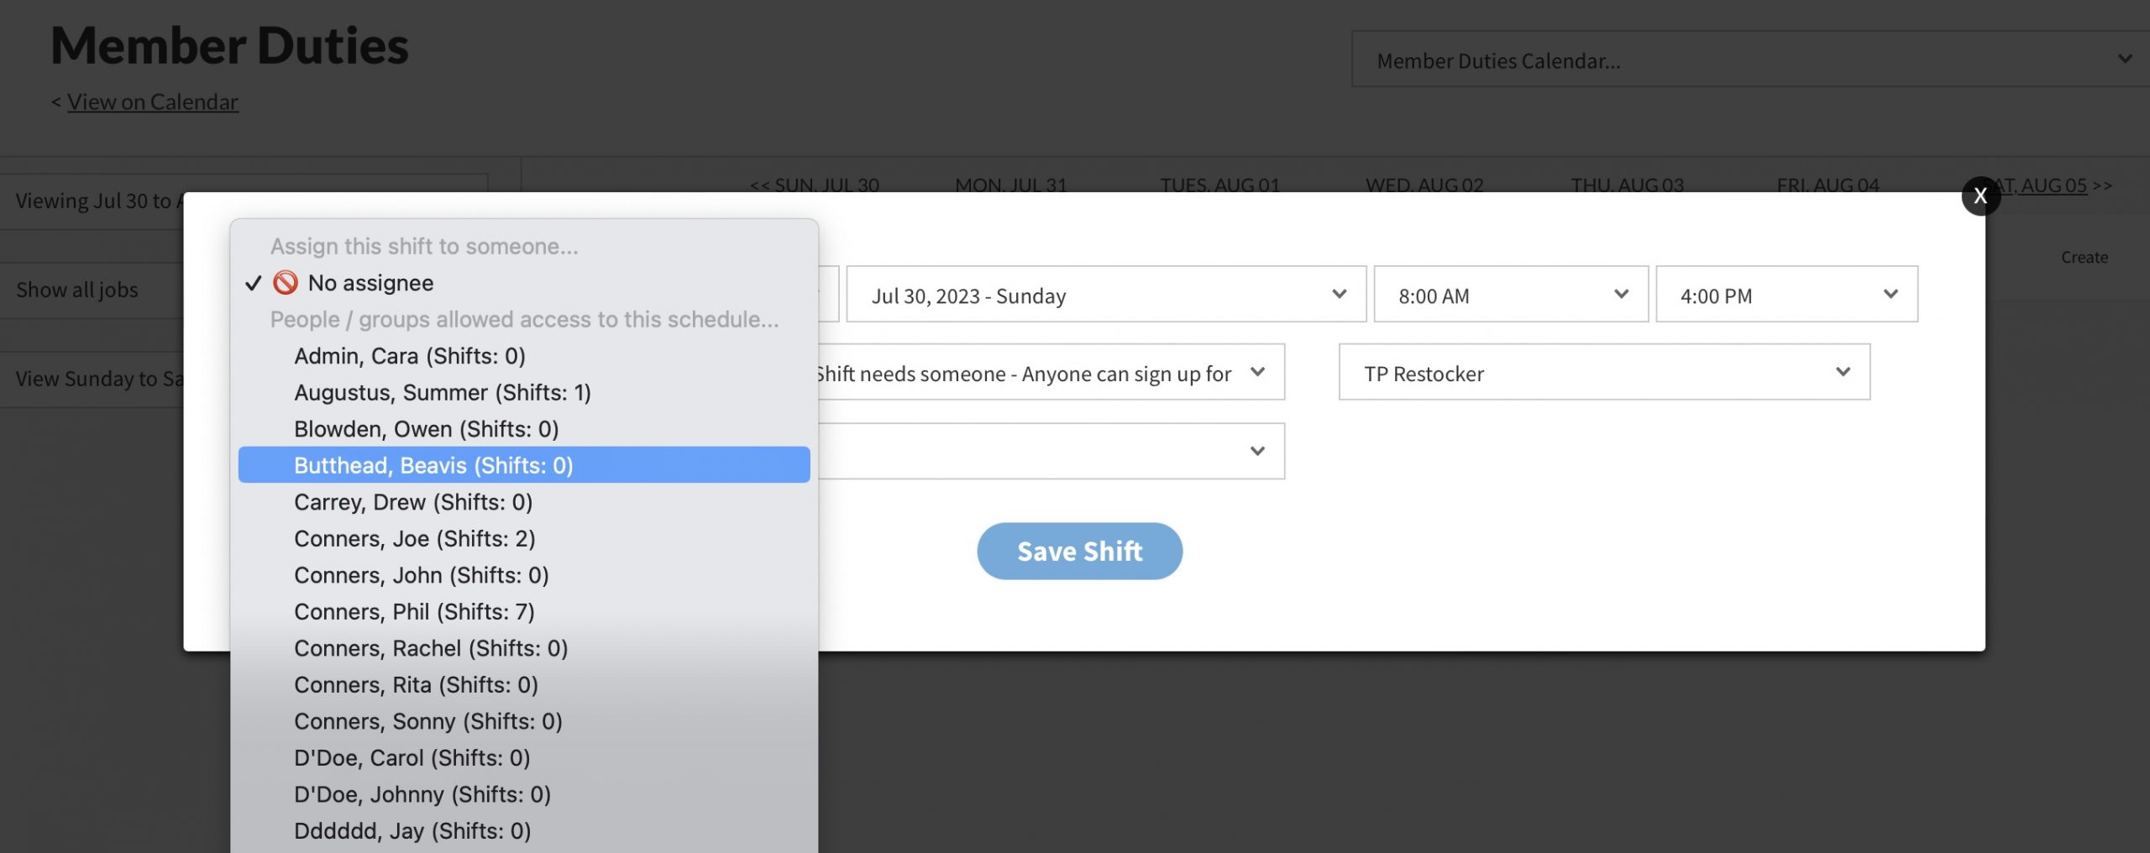Image resolution: width=2150 pixels, height=853 pixels.
Task: Assign shift to Augustus, Summer
Action: [x=442, y=393]
